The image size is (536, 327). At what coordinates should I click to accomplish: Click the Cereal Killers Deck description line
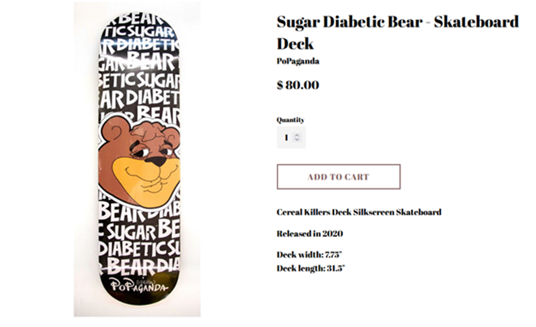(x=359, y=212)
